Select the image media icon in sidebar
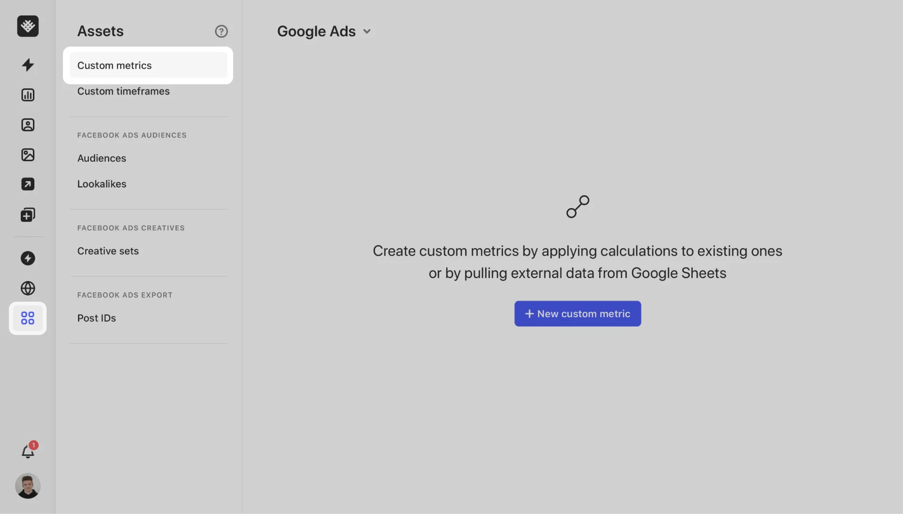 [x=28, y=155]
